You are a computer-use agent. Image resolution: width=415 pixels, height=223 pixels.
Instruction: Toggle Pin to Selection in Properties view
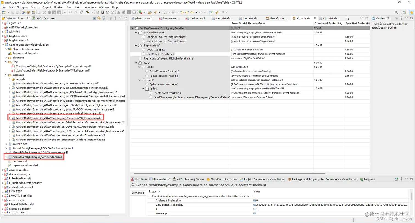click(x=396, y=179)
